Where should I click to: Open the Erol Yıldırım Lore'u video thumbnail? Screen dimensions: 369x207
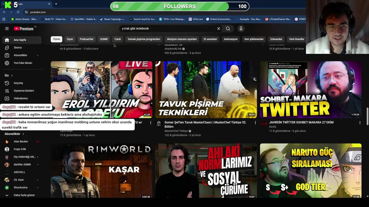[x=101, y=89]
